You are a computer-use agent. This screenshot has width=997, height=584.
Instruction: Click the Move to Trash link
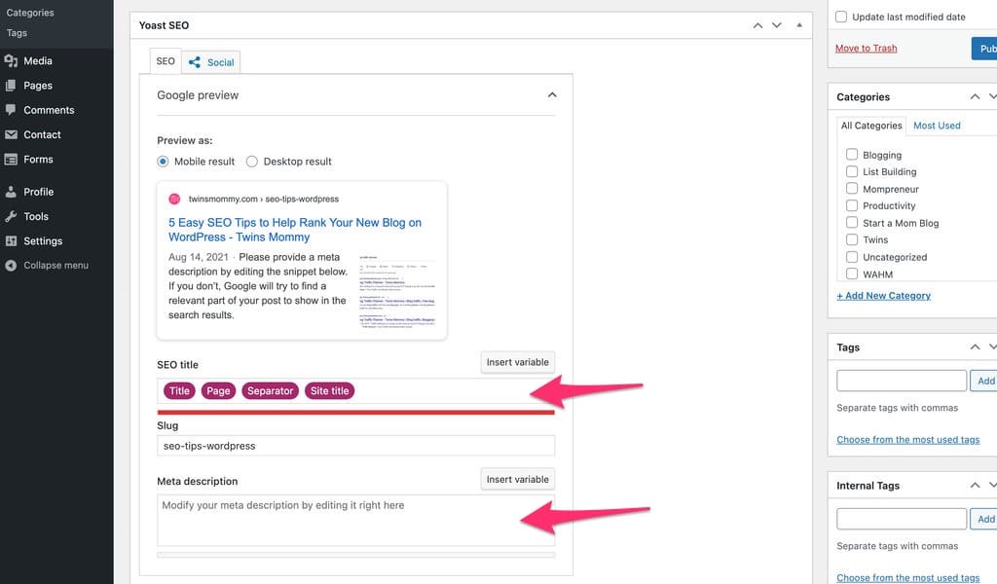(866, 48)
